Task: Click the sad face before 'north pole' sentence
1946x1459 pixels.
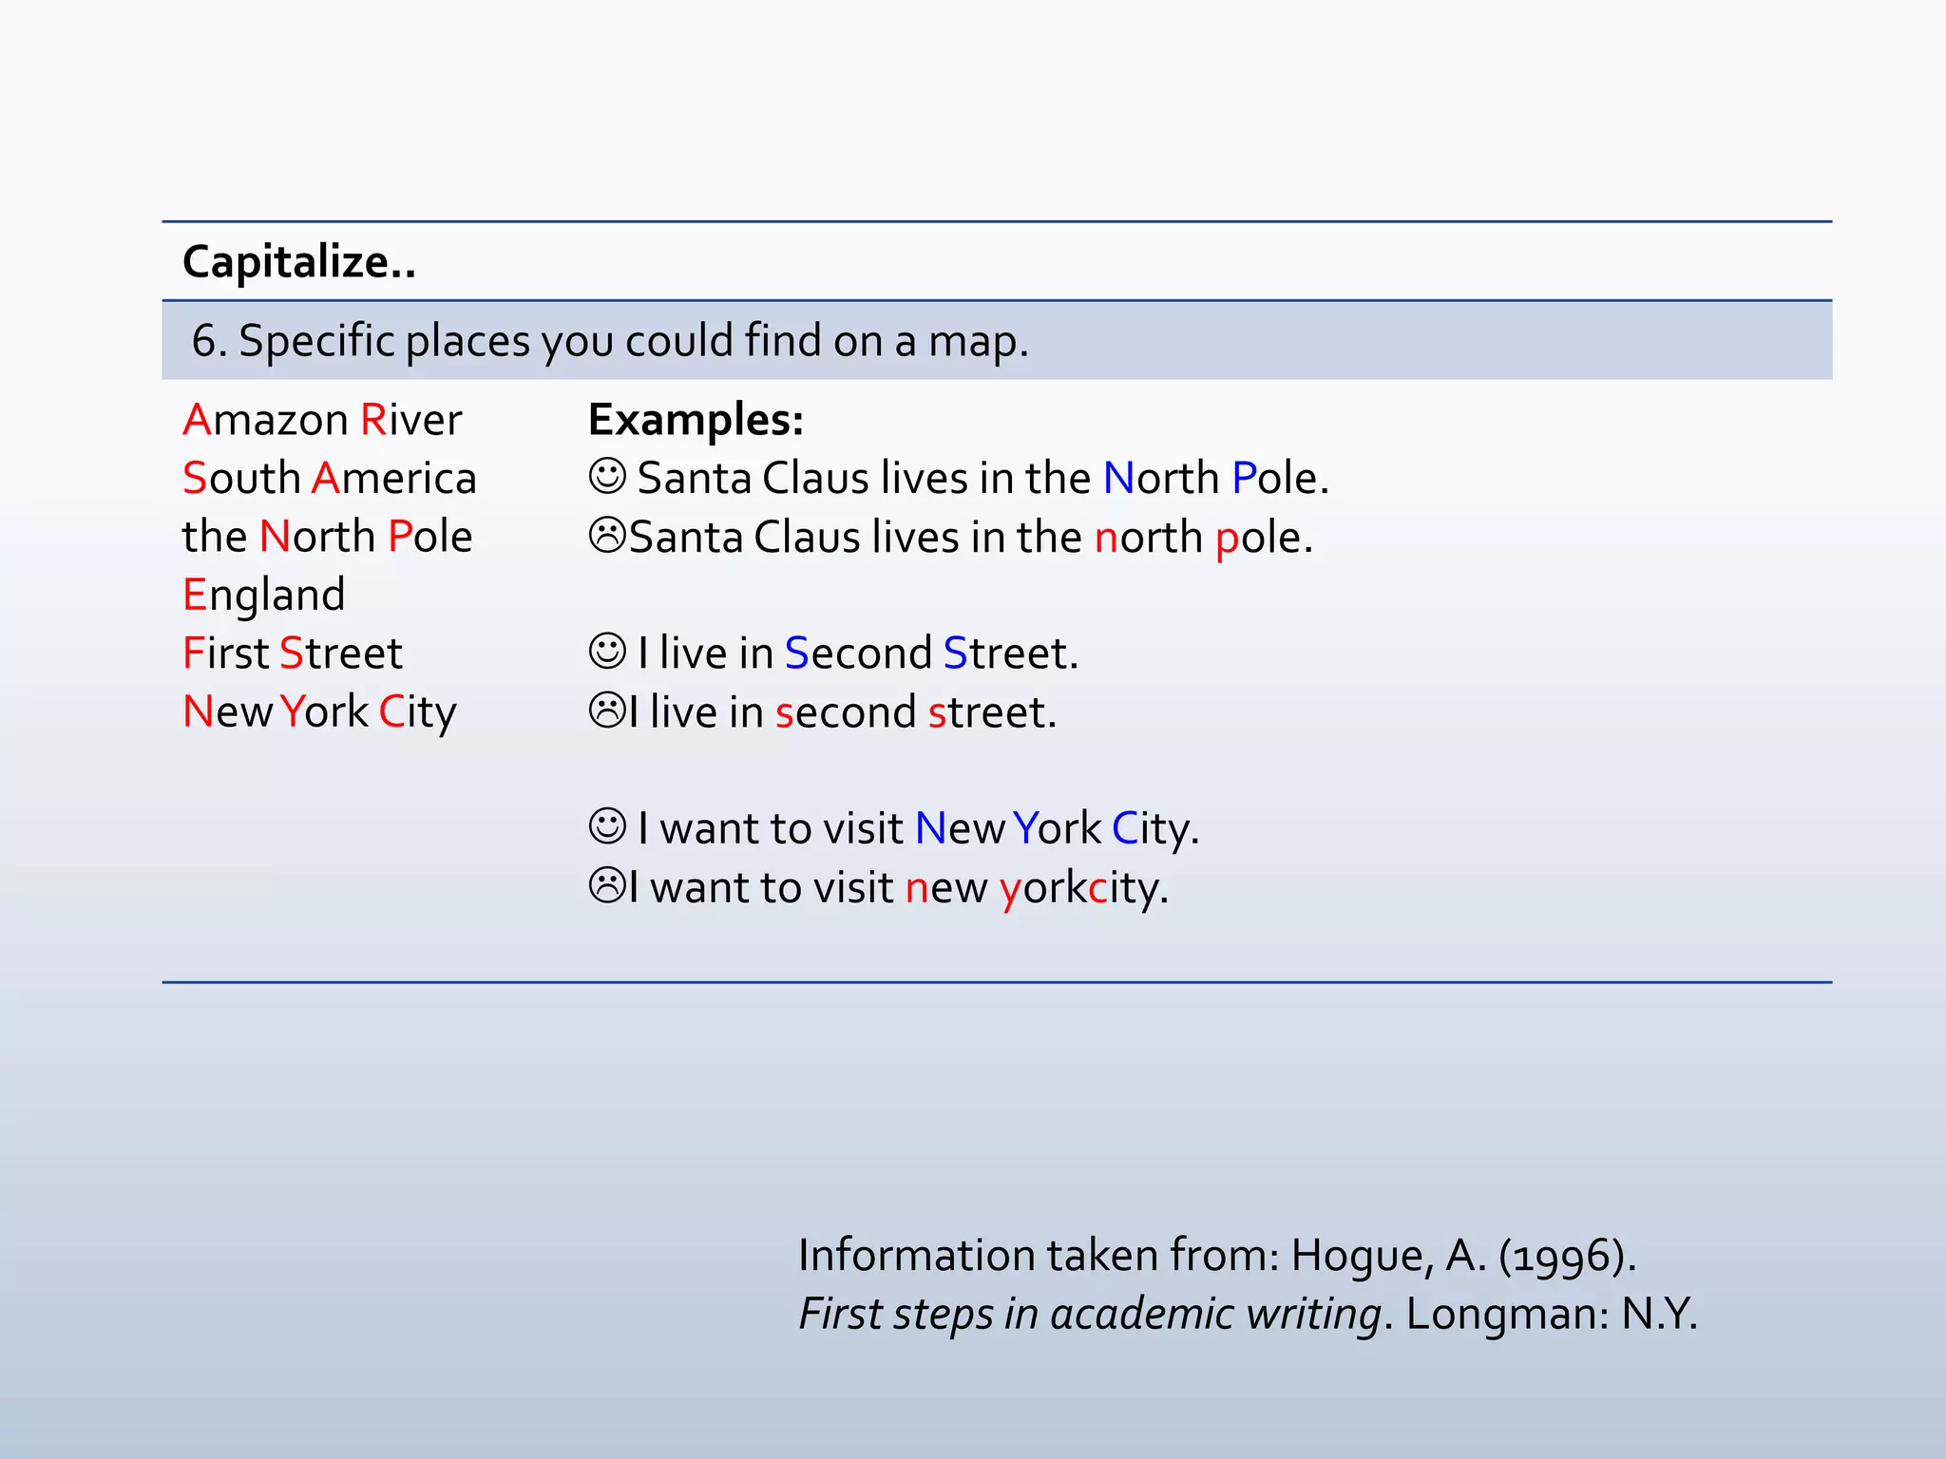Action: coord(607,535)
